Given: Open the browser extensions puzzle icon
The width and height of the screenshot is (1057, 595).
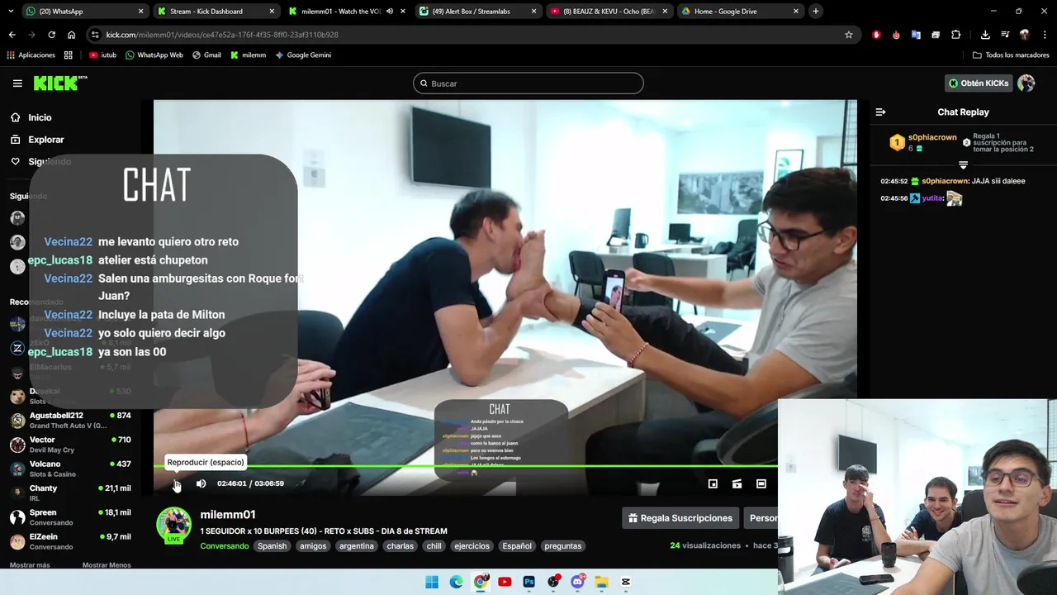Looking at the screenshot, I should [x=955, y=35].
